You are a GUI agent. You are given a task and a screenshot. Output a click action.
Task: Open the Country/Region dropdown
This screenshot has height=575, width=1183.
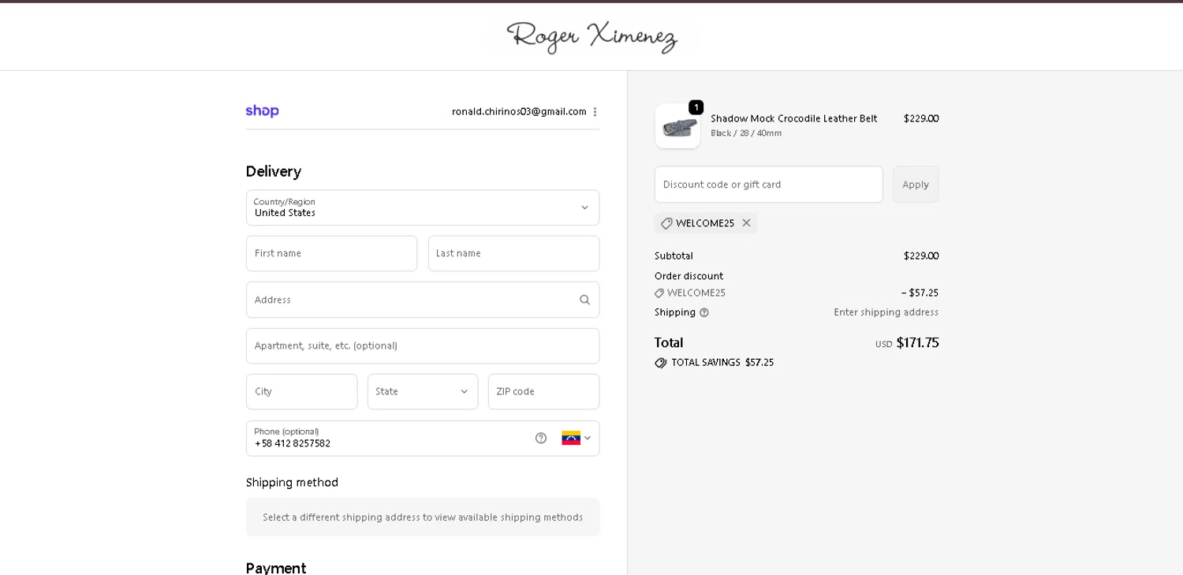point(423,207)
